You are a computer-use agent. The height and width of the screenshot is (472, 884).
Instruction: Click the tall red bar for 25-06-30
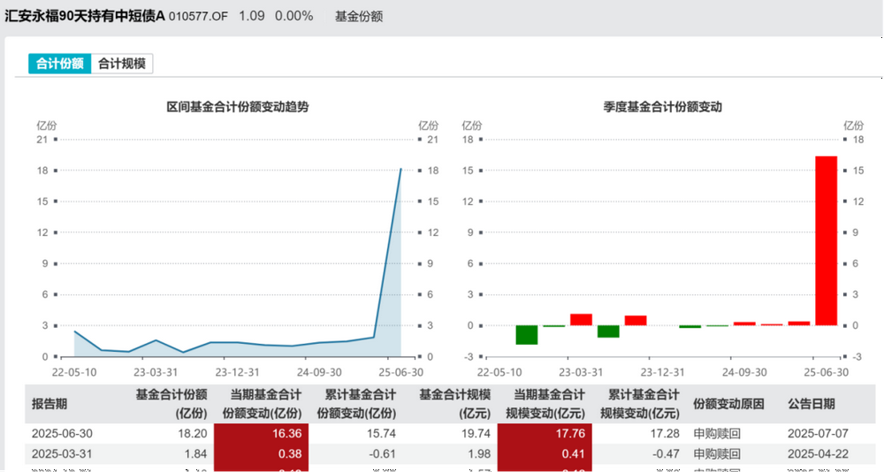[826, 240]
